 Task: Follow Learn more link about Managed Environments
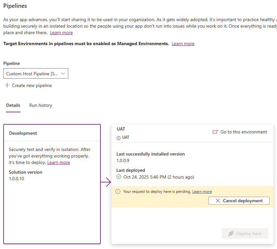click(x=183, y=44)
